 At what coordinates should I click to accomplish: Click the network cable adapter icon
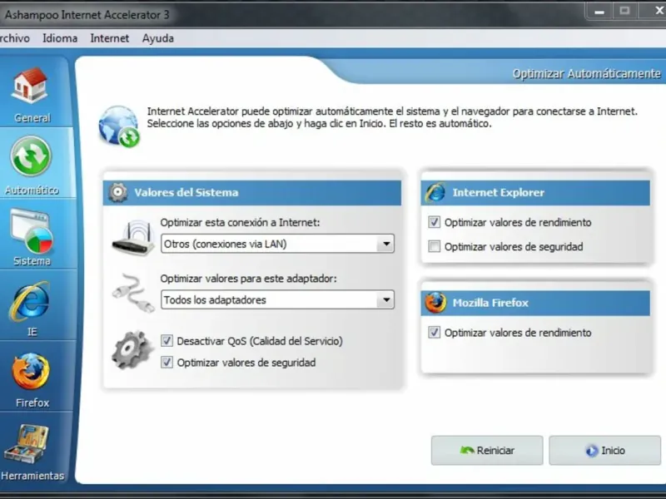click(133, 294)
